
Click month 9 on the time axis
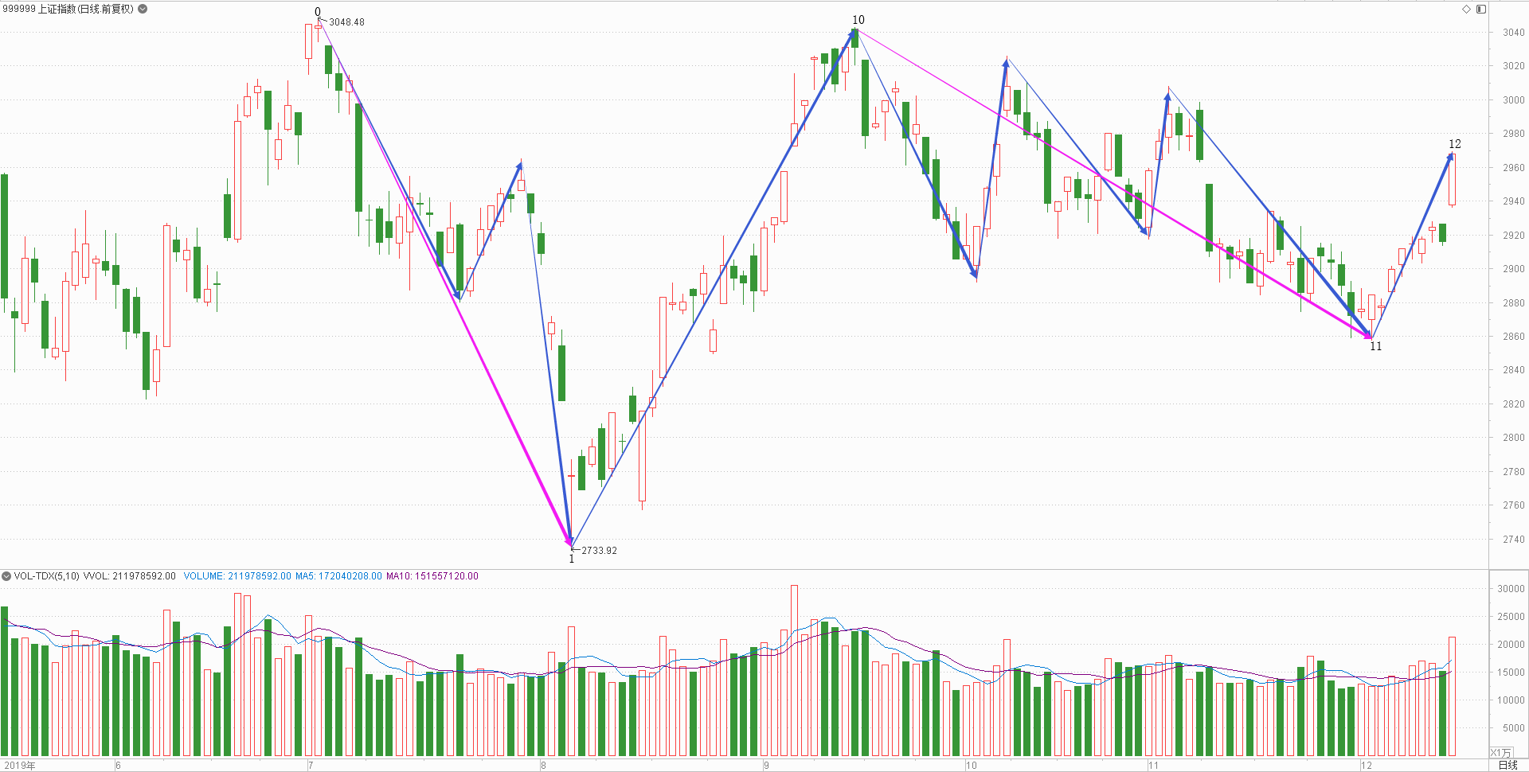[x=766, y=766]
